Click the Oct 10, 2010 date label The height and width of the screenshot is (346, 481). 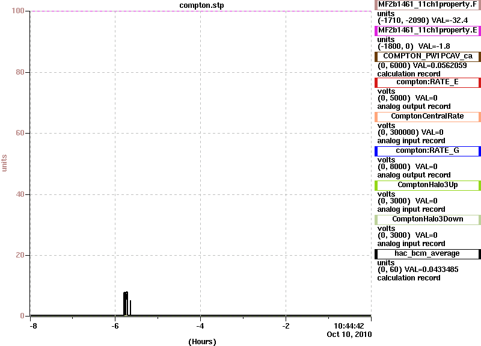(x=349, y=335)
